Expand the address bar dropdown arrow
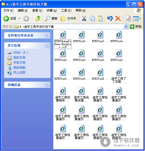This screenshot has height=151, width=145. click(x=126, y=27)
